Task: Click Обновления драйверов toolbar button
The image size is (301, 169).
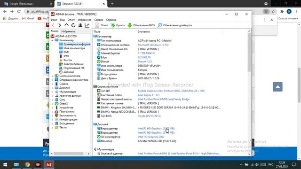Action: tap(174, 25)
